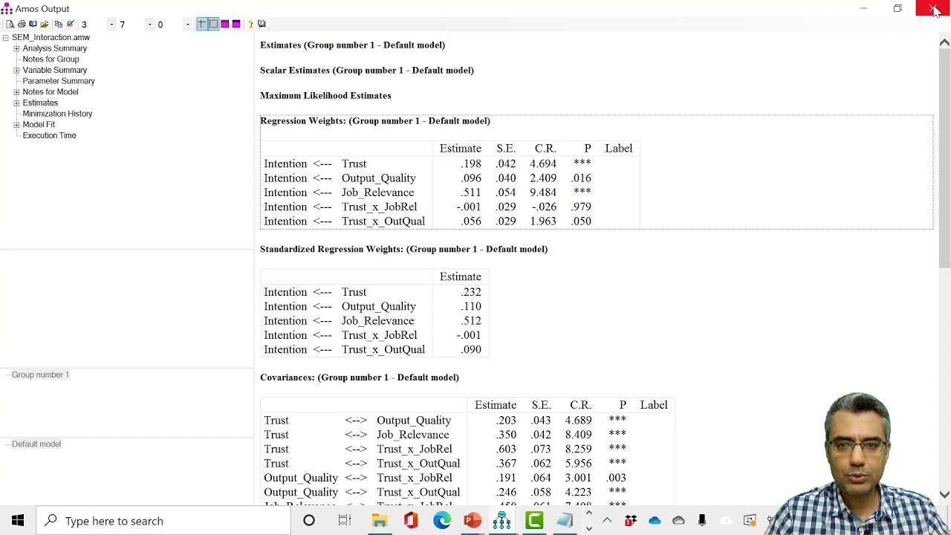Select Default model in models panel
Screen dimensions: 951x535
tap(36, 444)
